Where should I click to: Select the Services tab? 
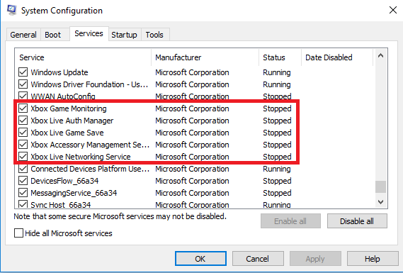pos(89,33)
